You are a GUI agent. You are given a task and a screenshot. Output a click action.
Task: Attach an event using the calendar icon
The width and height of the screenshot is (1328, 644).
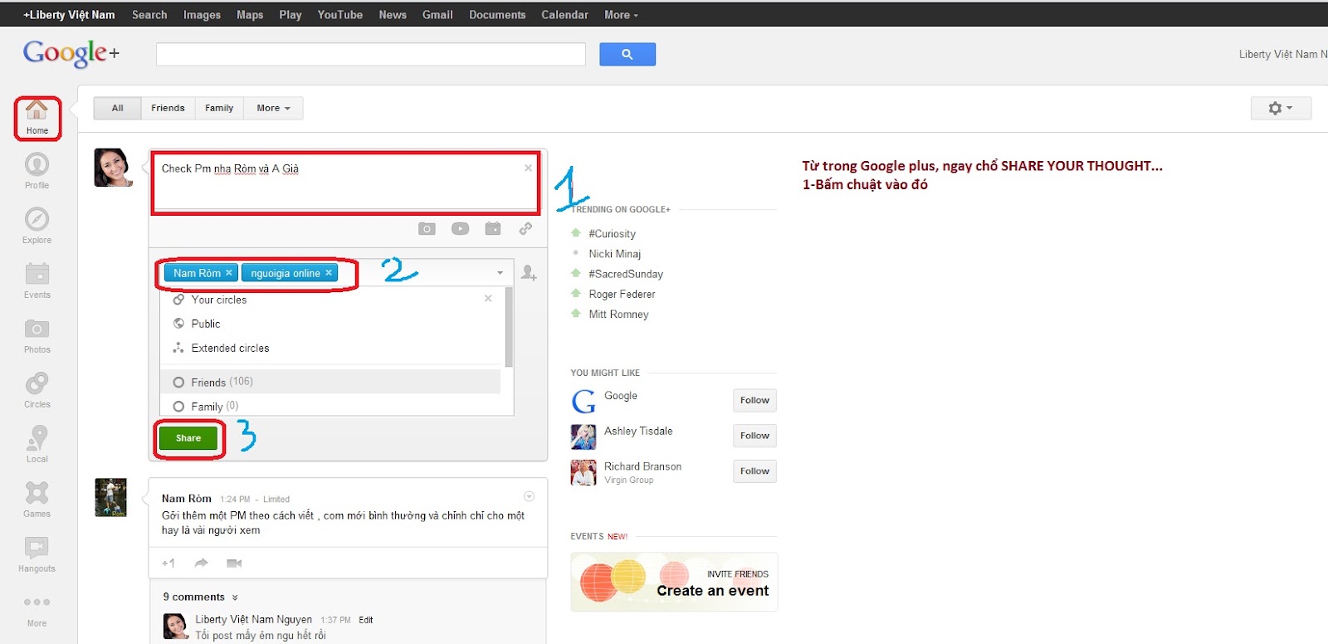pyautogui.click(x=493, y=228)
